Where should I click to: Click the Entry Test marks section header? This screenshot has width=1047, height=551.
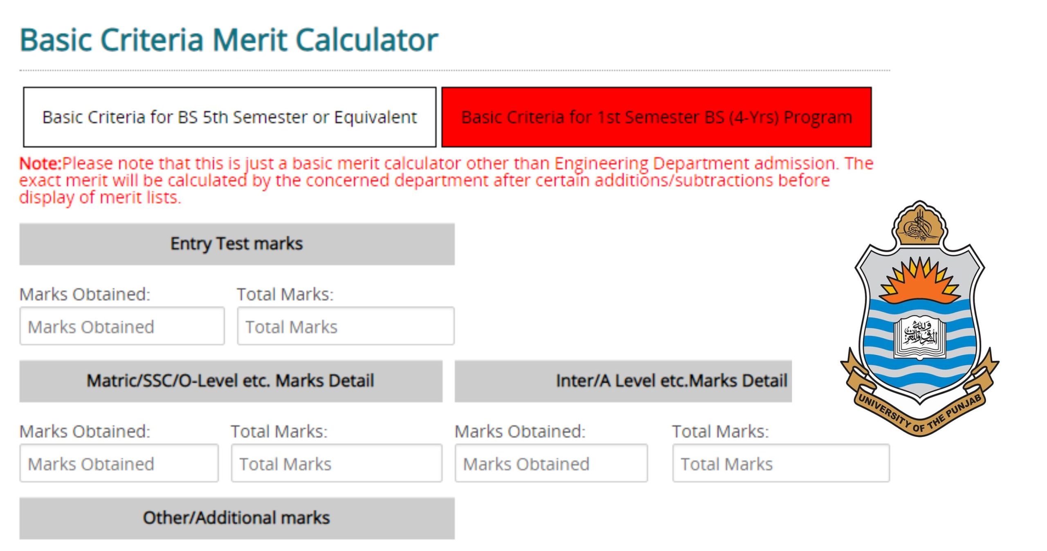click(x=237, y=244)
